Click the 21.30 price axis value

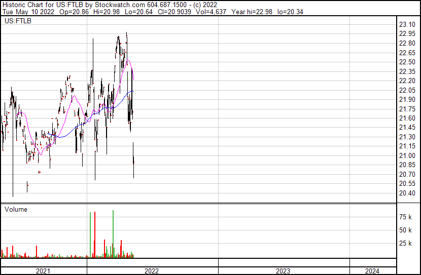[x=407, y=137]
